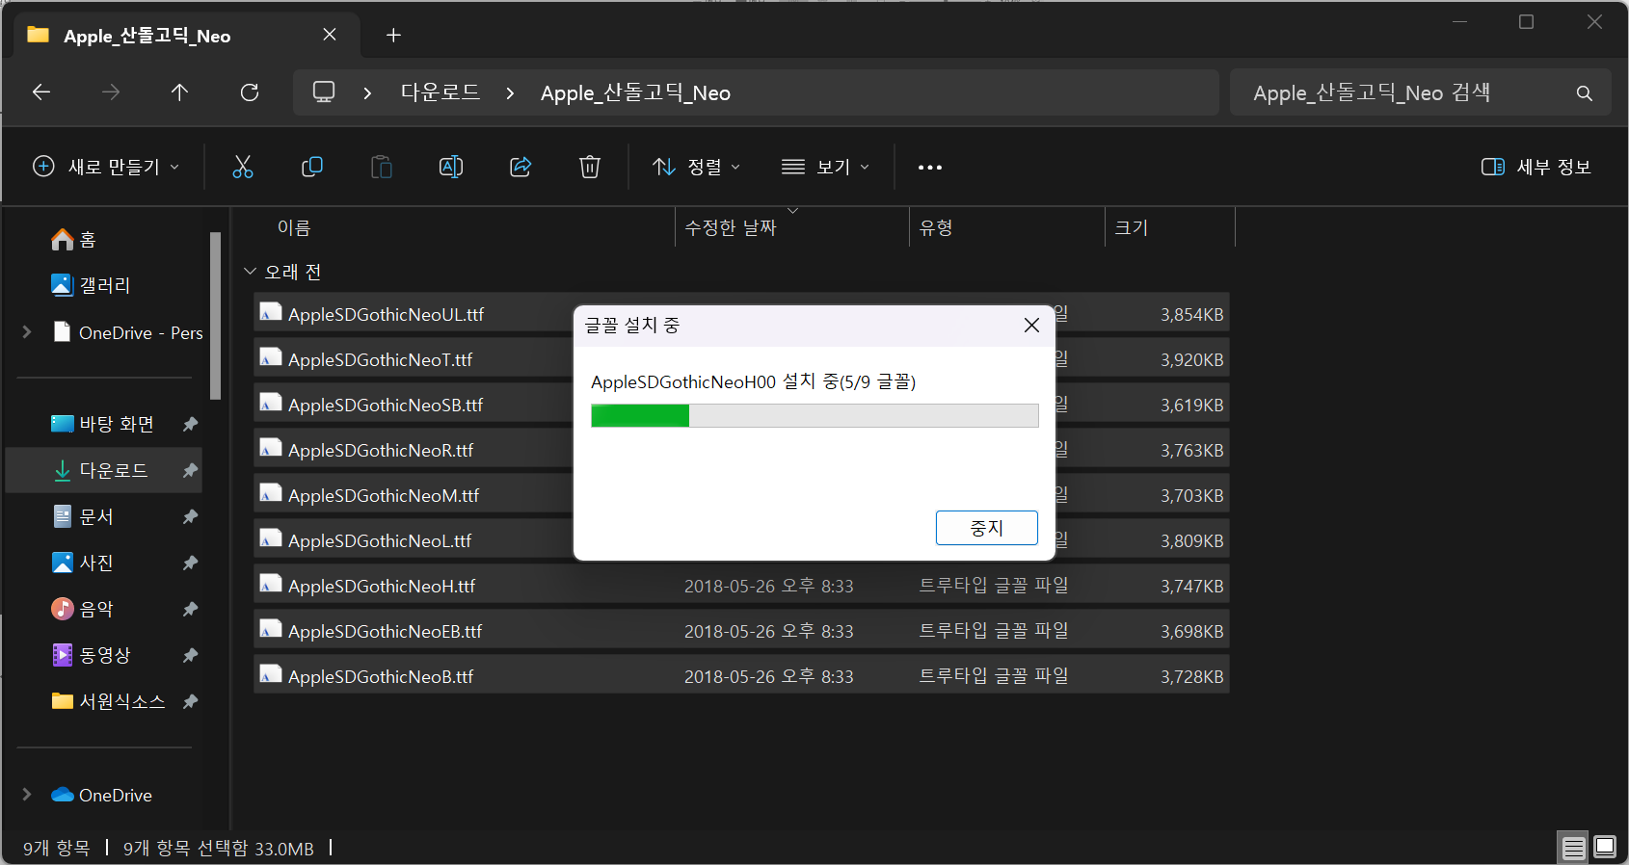This screenshot has height=865, width=1629.
Task: Switch to large thumbnails view icon in status bar
Action: (x=1605, y=847)
